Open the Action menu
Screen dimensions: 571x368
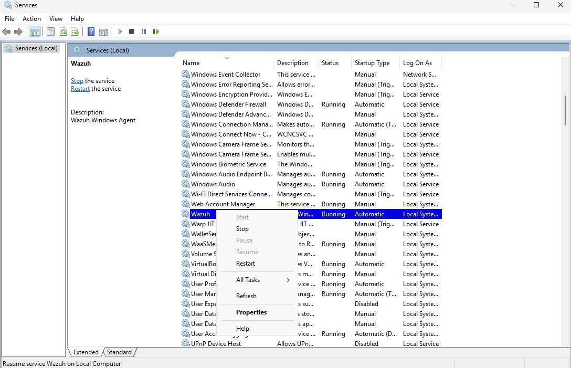coord(31,19)
